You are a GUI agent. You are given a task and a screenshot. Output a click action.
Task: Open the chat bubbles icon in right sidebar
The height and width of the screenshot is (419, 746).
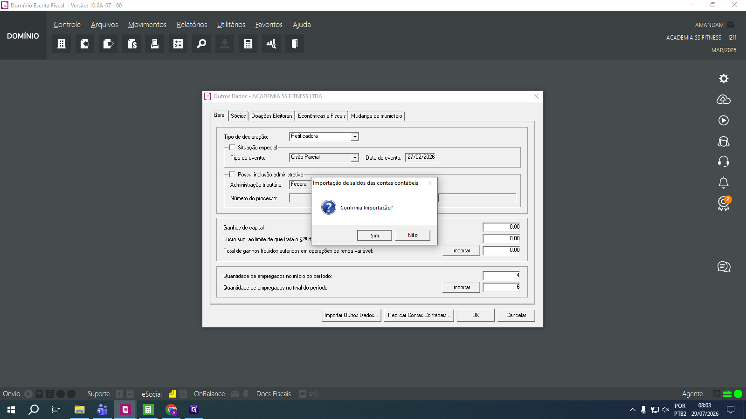[x=724, y=267]
